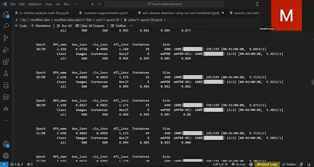Open the notebook Outline

pyautogui.click(x=118, y=26)
